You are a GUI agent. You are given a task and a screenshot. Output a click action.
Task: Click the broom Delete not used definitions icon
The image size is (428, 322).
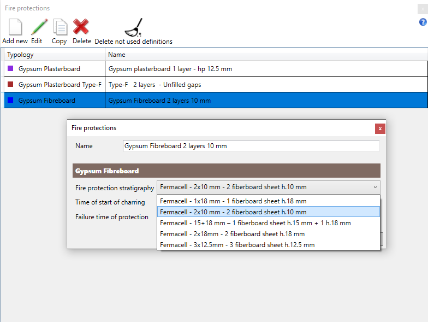click(x=134, y=27)
